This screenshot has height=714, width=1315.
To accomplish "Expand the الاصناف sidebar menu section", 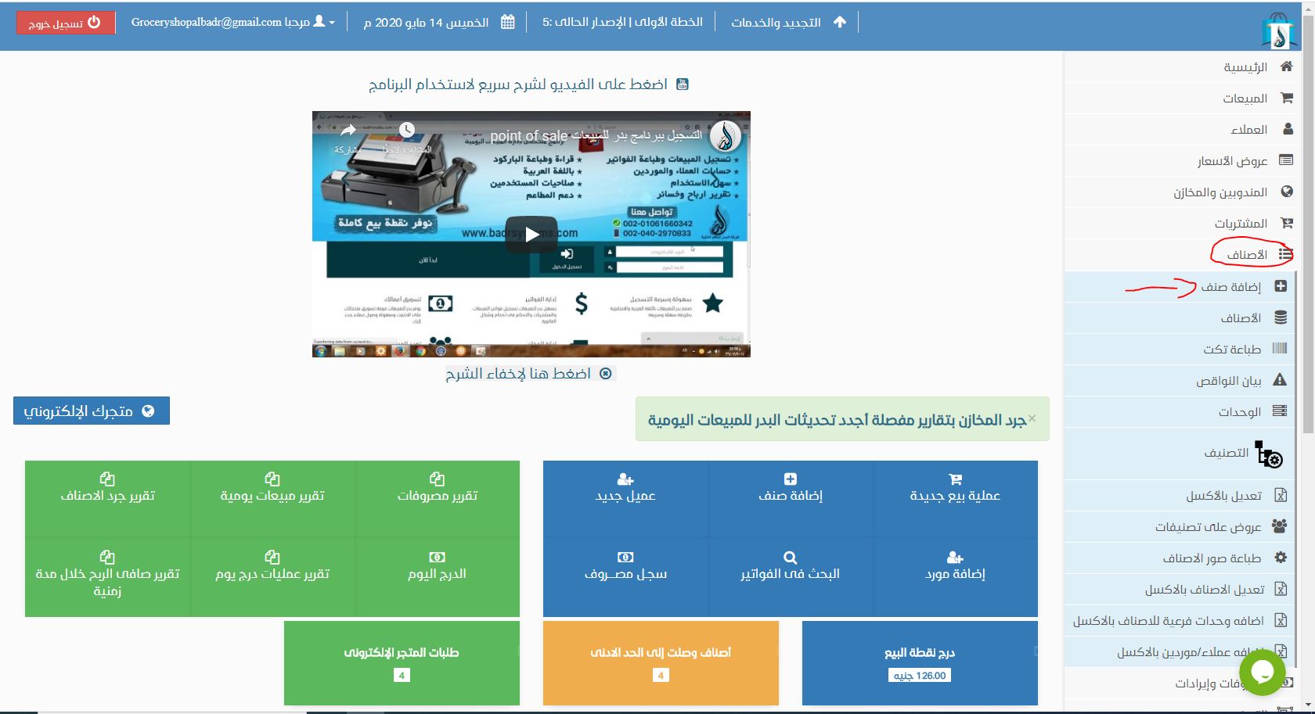I will pyautogui.click(x=1250, y=254).
